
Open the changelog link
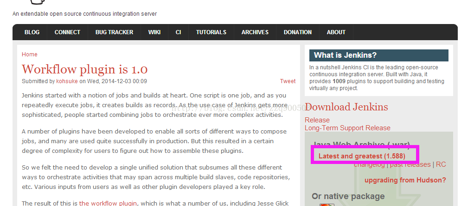click(369, 165)
